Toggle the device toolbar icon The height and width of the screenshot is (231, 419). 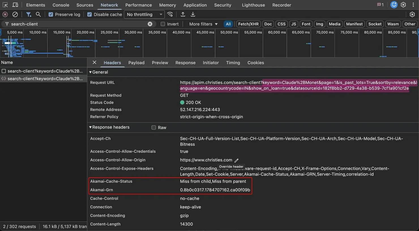pos(15,5)
